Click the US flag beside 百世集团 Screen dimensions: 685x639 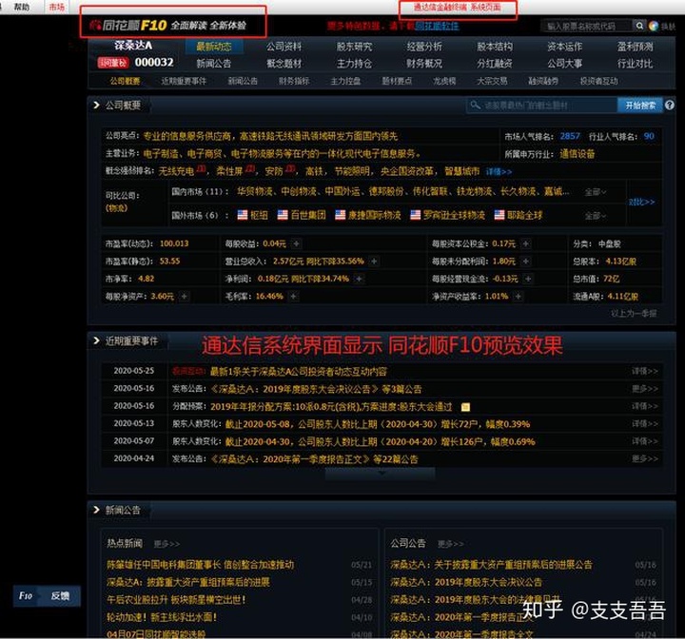click(x=283, y=215)
